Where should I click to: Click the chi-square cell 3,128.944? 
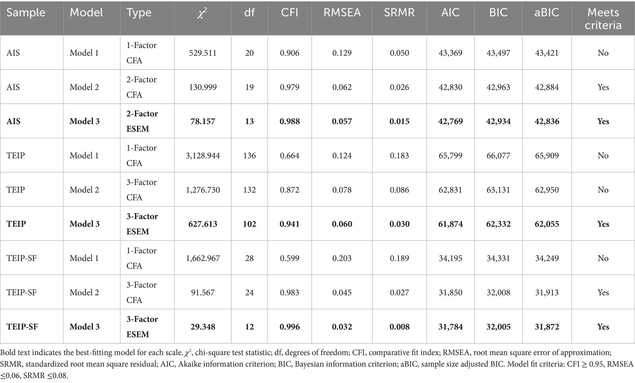tap(203, 156)
